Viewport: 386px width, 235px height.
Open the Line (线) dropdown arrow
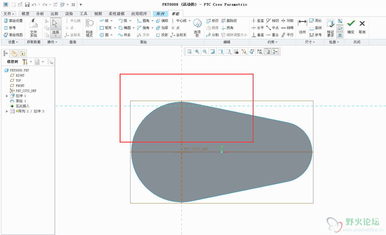[x=112, y=21]
